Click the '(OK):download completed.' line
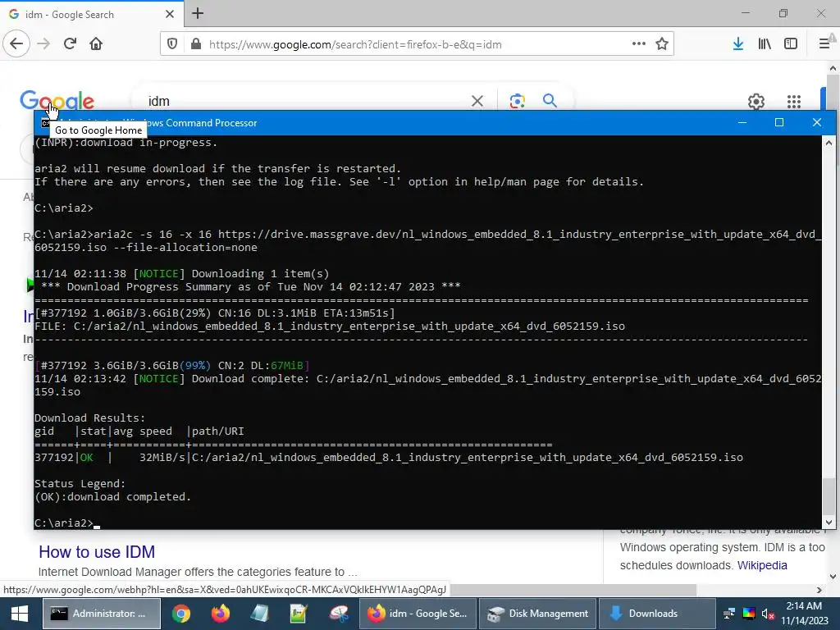 [112, 496]
